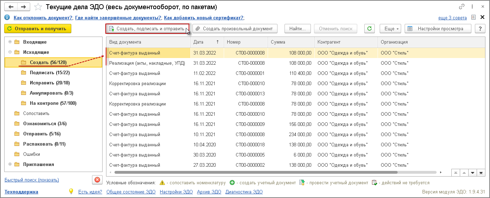Open the Техподдержка link
This screenshot has height=198, width=490.
(x=21, y=192)
